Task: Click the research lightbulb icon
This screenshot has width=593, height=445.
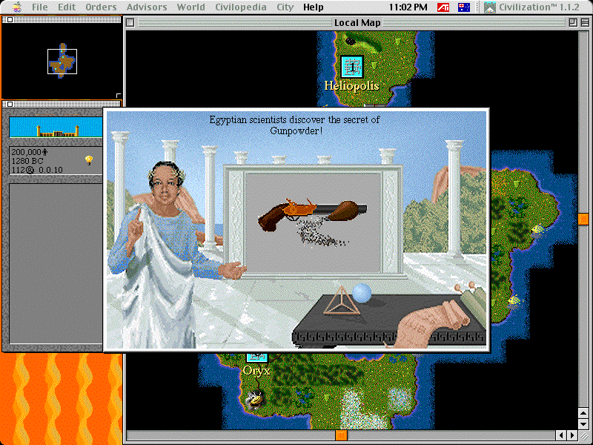Action: click(x=89, y=160)
